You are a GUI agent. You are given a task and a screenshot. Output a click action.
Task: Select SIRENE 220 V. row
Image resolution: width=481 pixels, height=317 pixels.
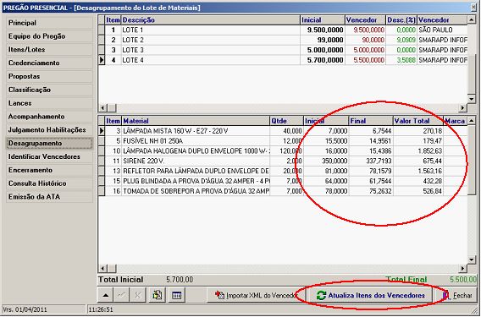click(283, 161)
